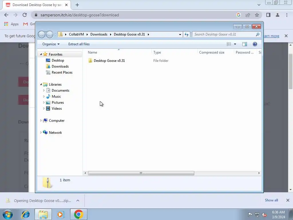Viewport: 293px width, 220px height.
Task: Open the Chrome profile icon
Action: pyautogui.click(x=278, y=15)
